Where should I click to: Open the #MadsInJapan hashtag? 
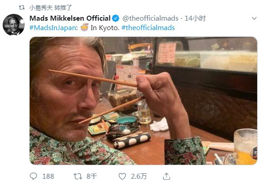coord(53,28)
